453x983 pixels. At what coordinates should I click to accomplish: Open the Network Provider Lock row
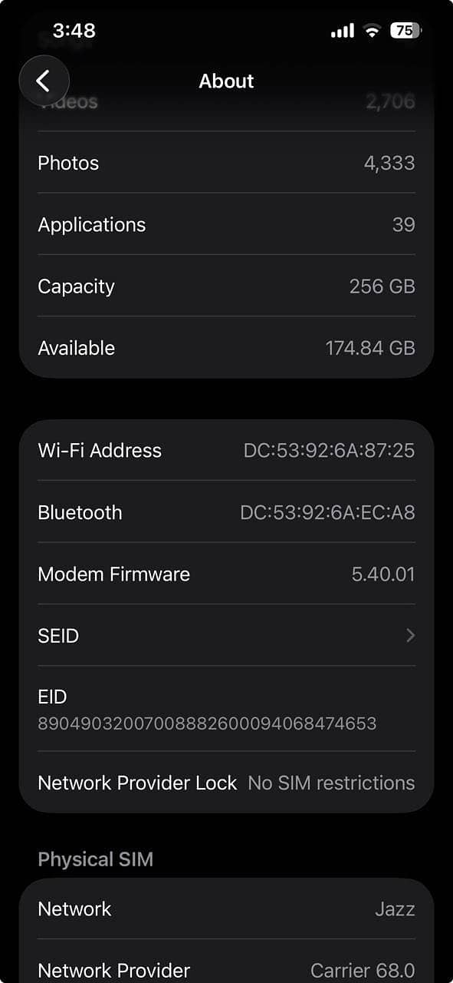pos(226,783)
